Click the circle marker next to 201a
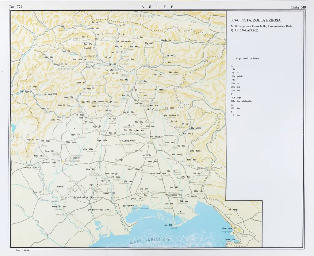Image resolution: width=314 pixels, height=256 pixels. pos(105,210)
